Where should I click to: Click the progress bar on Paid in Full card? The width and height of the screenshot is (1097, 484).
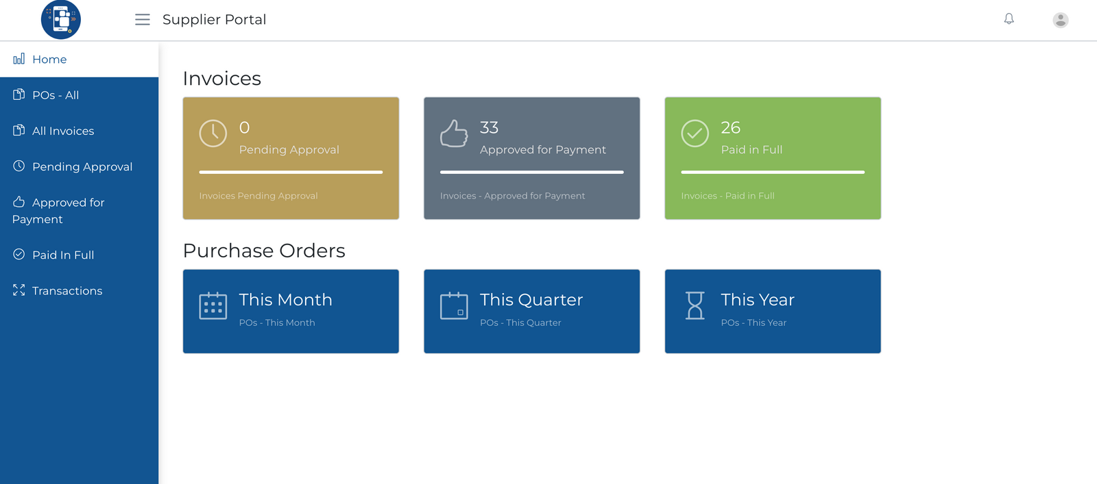click(773, 173)
